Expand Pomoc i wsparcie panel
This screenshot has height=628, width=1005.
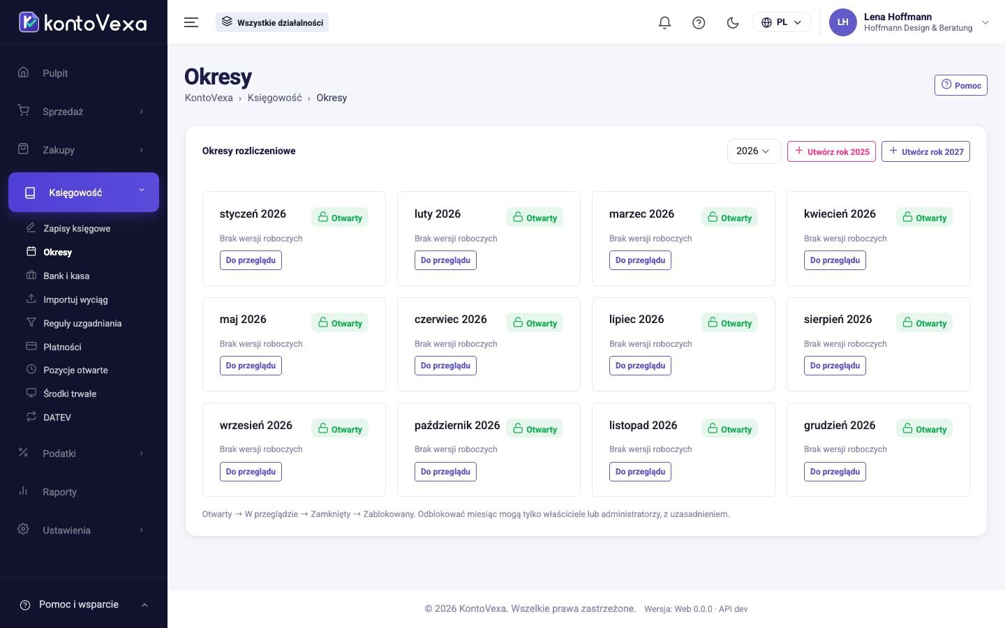point(84,605)
